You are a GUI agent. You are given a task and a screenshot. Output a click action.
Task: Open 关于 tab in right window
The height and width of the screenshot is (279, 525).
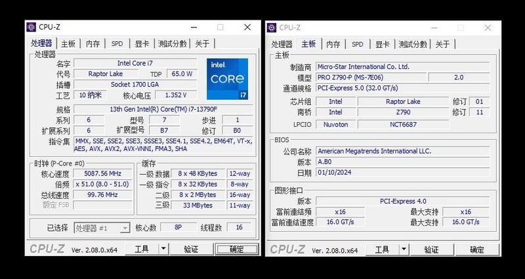(x=442, y=44)
